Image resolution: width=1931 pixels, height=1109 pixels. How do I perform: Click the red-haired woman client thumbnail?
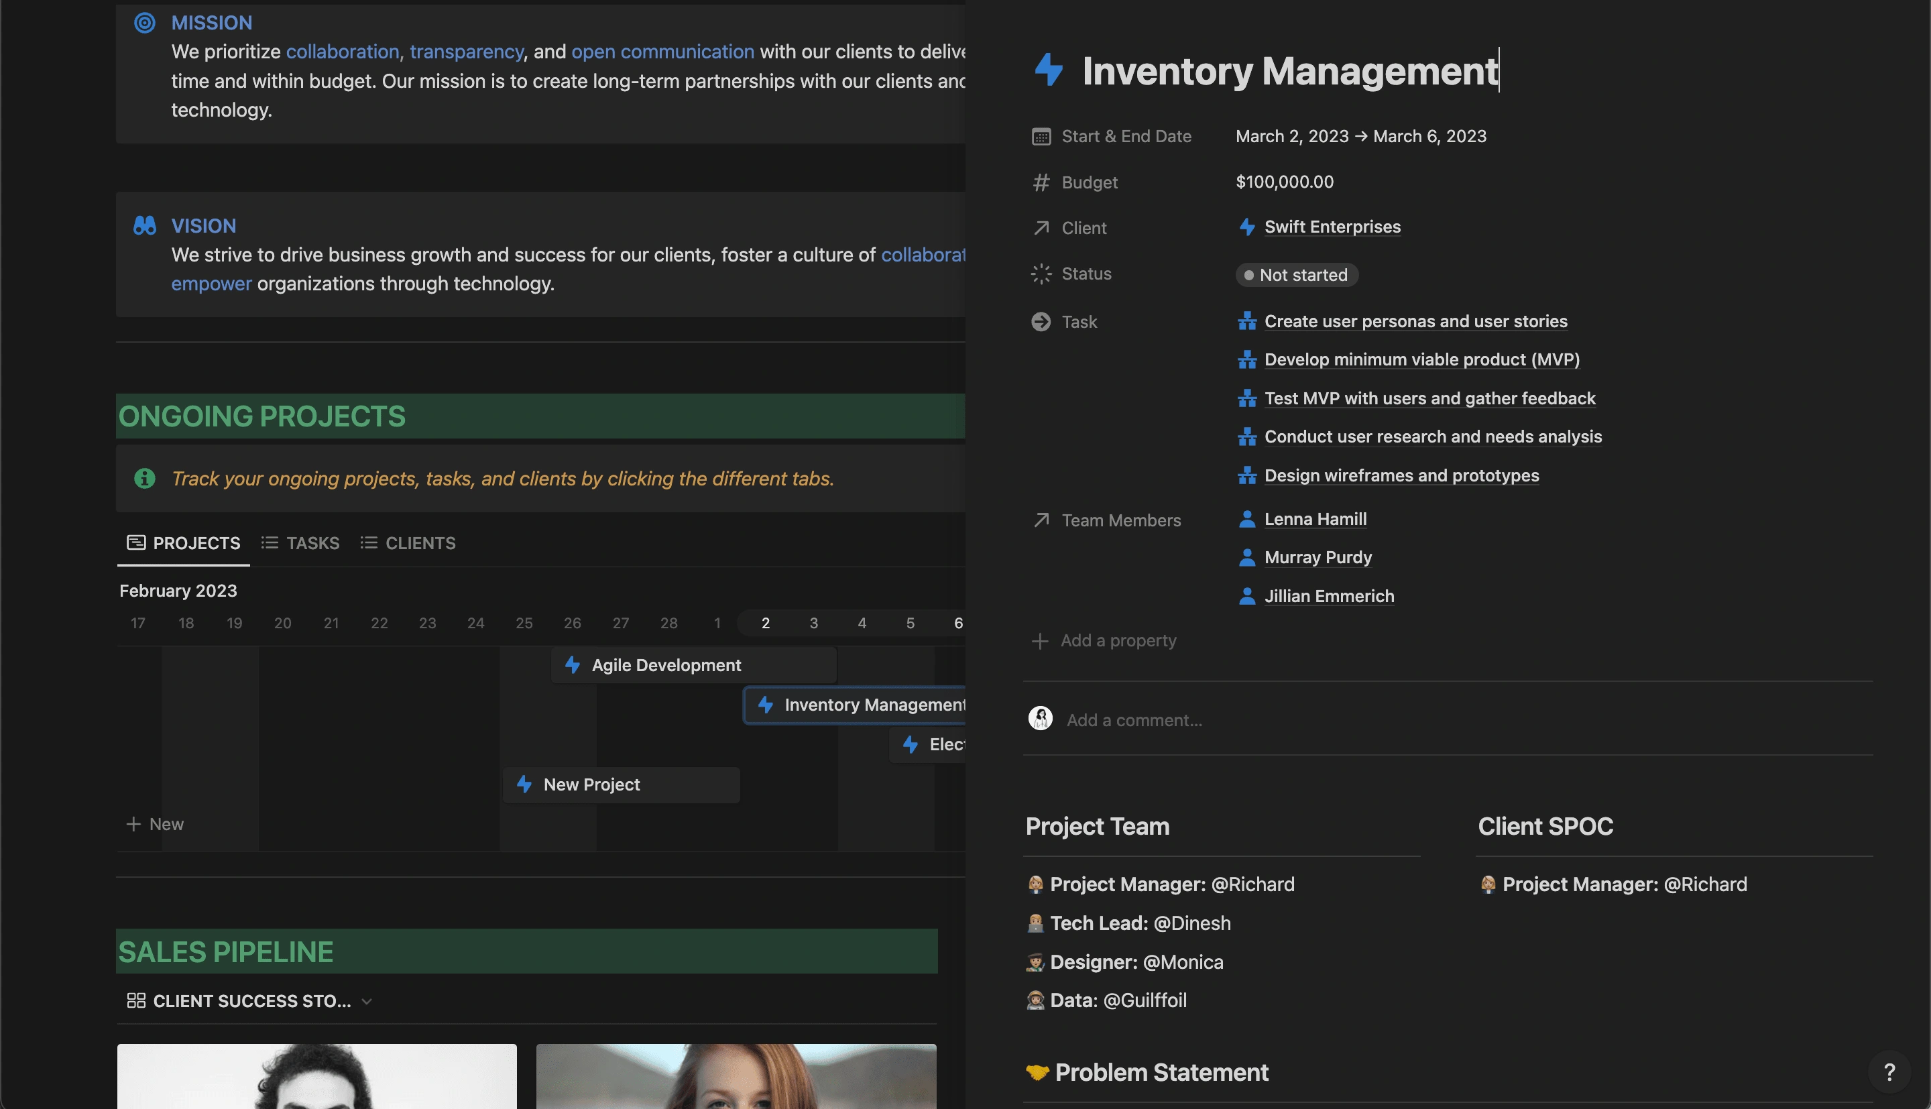[736, 1076]
